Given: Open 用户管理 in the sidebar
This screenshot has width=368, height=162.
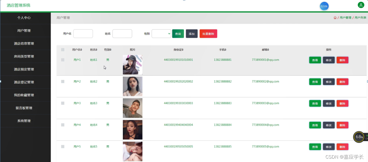Looking at the screenshot, I should pyautogui.click(x=24, y=30).
